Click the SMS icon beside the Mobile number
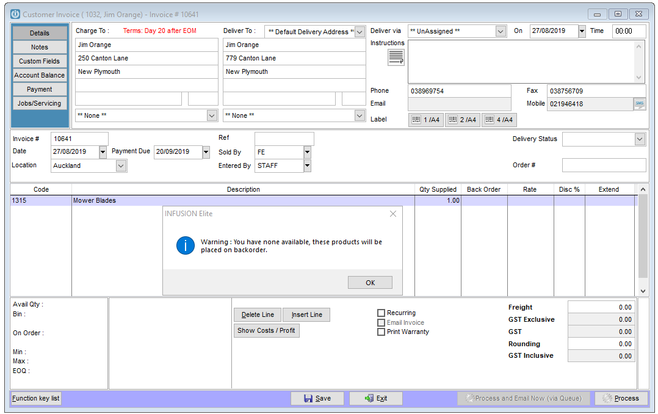The image size is (658, 414). [640, 103]
